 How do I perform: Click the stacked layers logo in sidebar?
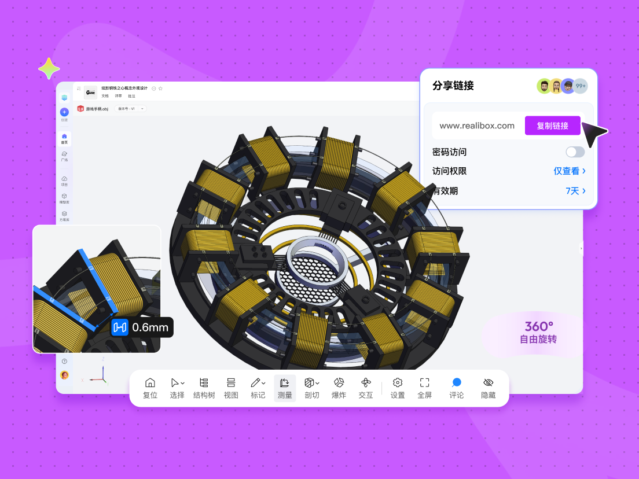point(64,98)
